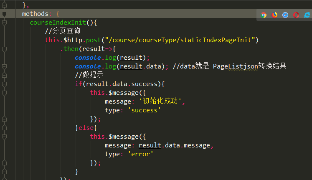
Task: Fold the this.$message call under else
Action: point(4,137)
